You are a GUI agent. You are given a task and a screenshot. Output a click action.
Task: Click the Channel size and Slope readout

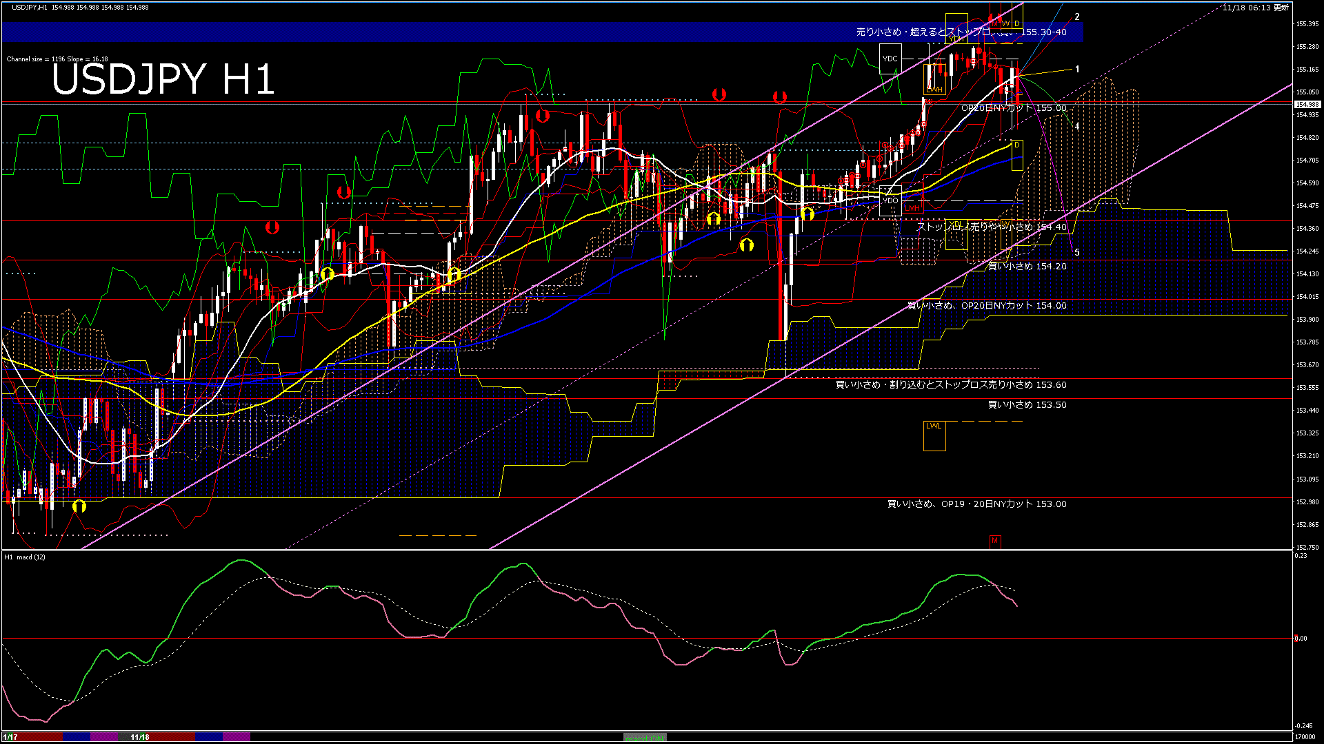click(x=57, y=59)
